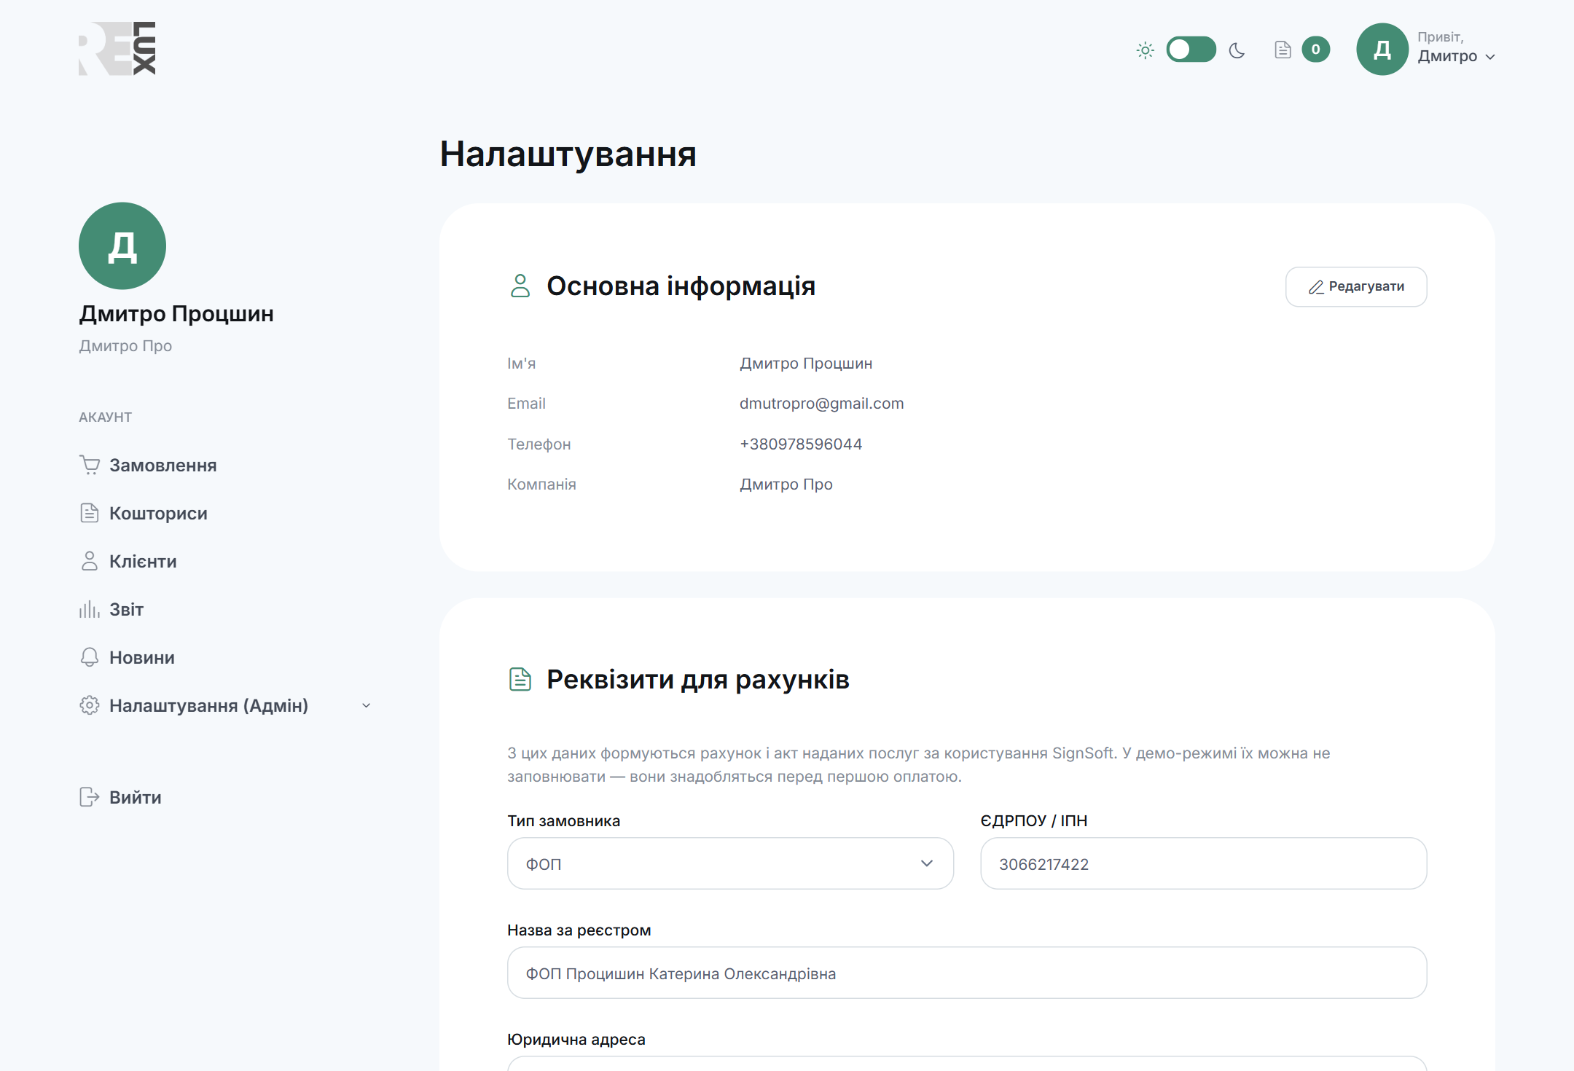The height and width of the screenshot is (1071, 1574).
Task: Click the document icon beside Кошториси
Action: click(89, 513)
